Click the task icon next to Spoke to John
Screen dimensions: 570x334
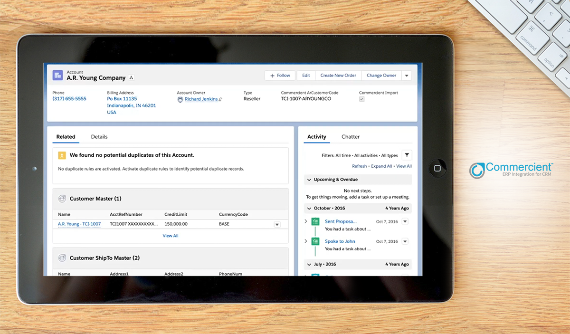click(315, 241)
